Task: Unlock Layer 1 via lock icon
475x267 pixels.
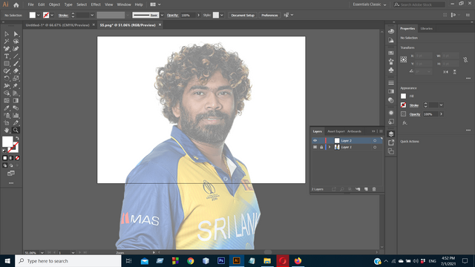Action: click(321, 147)
